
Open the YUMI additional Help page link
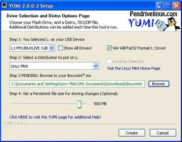55,117
